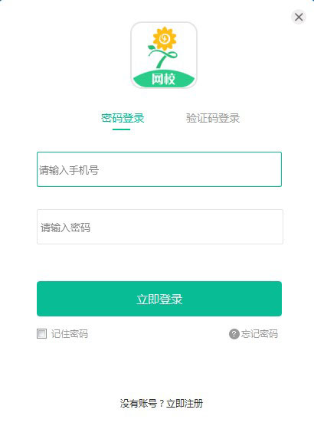Focus the 请输入手机号 phone number field
The width and height of the screenshot is (314, 429).
159,169
